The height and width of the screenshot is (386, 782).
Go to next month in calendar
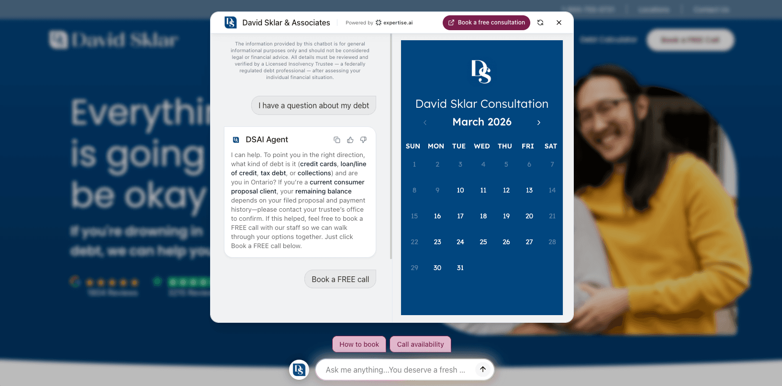(539, 123)
